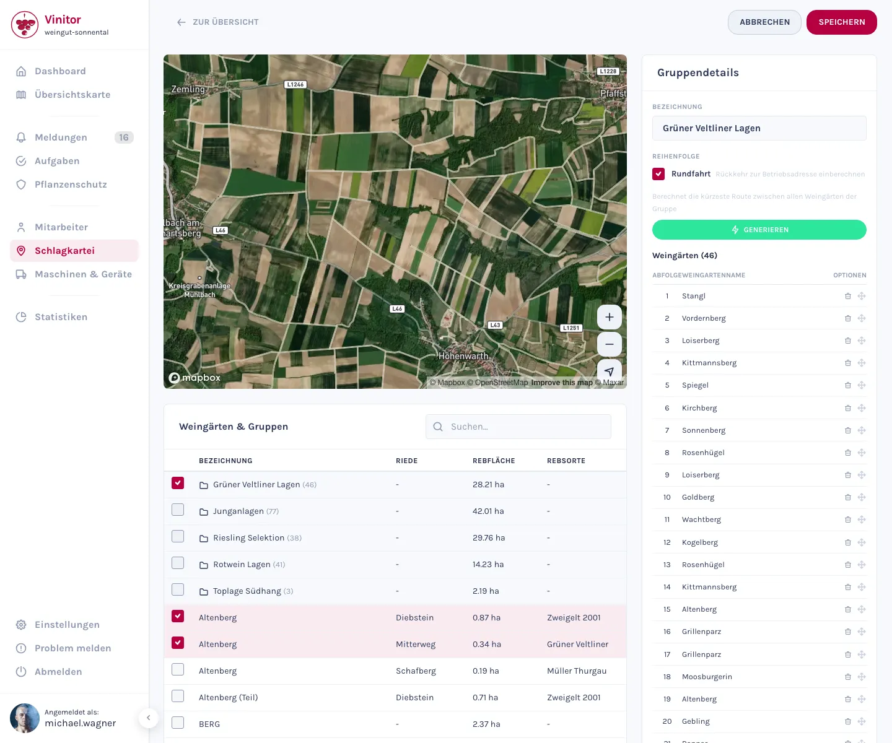This screenshot has height=743, width=892.
Task: Click michael.wagner profile avatar
Action: pyautogui.click(x=25, y=718)
